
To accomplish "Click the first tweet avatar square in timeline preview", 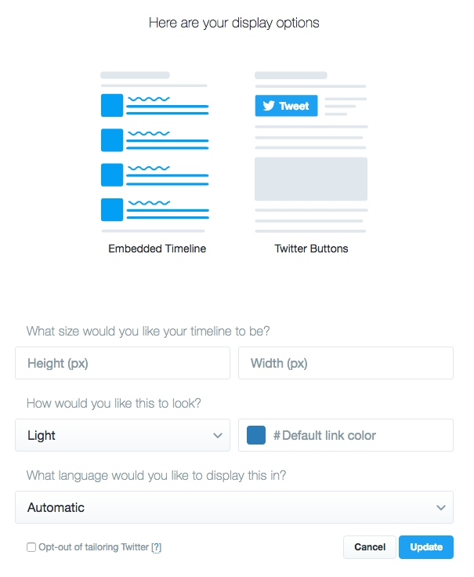I will tap(112, 105).
